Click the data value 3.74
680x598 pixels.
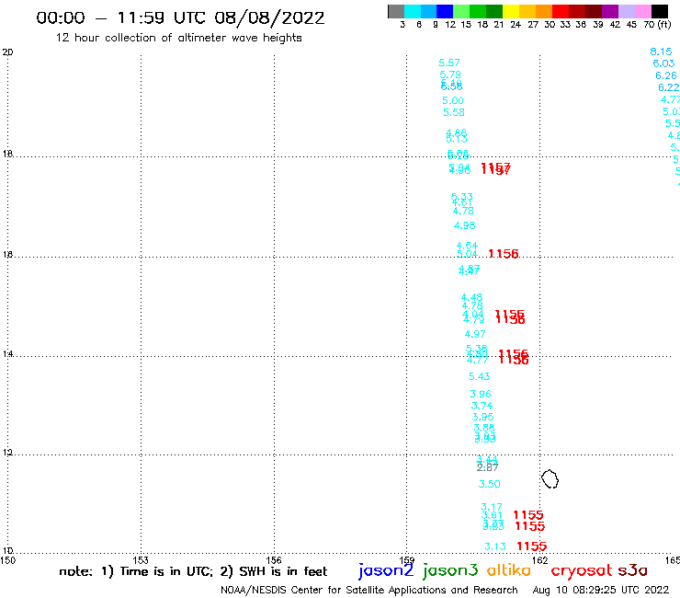pos(482,406)
